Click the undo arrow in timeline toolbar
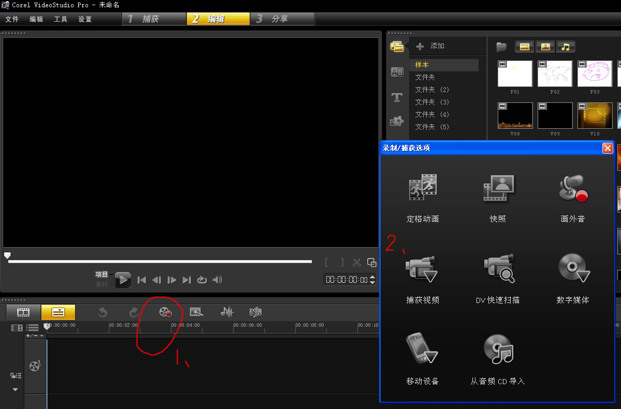The width and height of the screenshot is (621, 409). 103,312
